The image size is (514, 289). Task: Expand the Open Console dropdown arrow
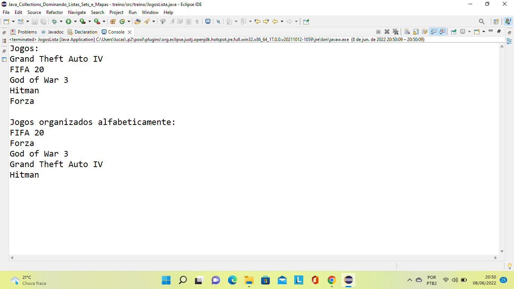point(484,32)
